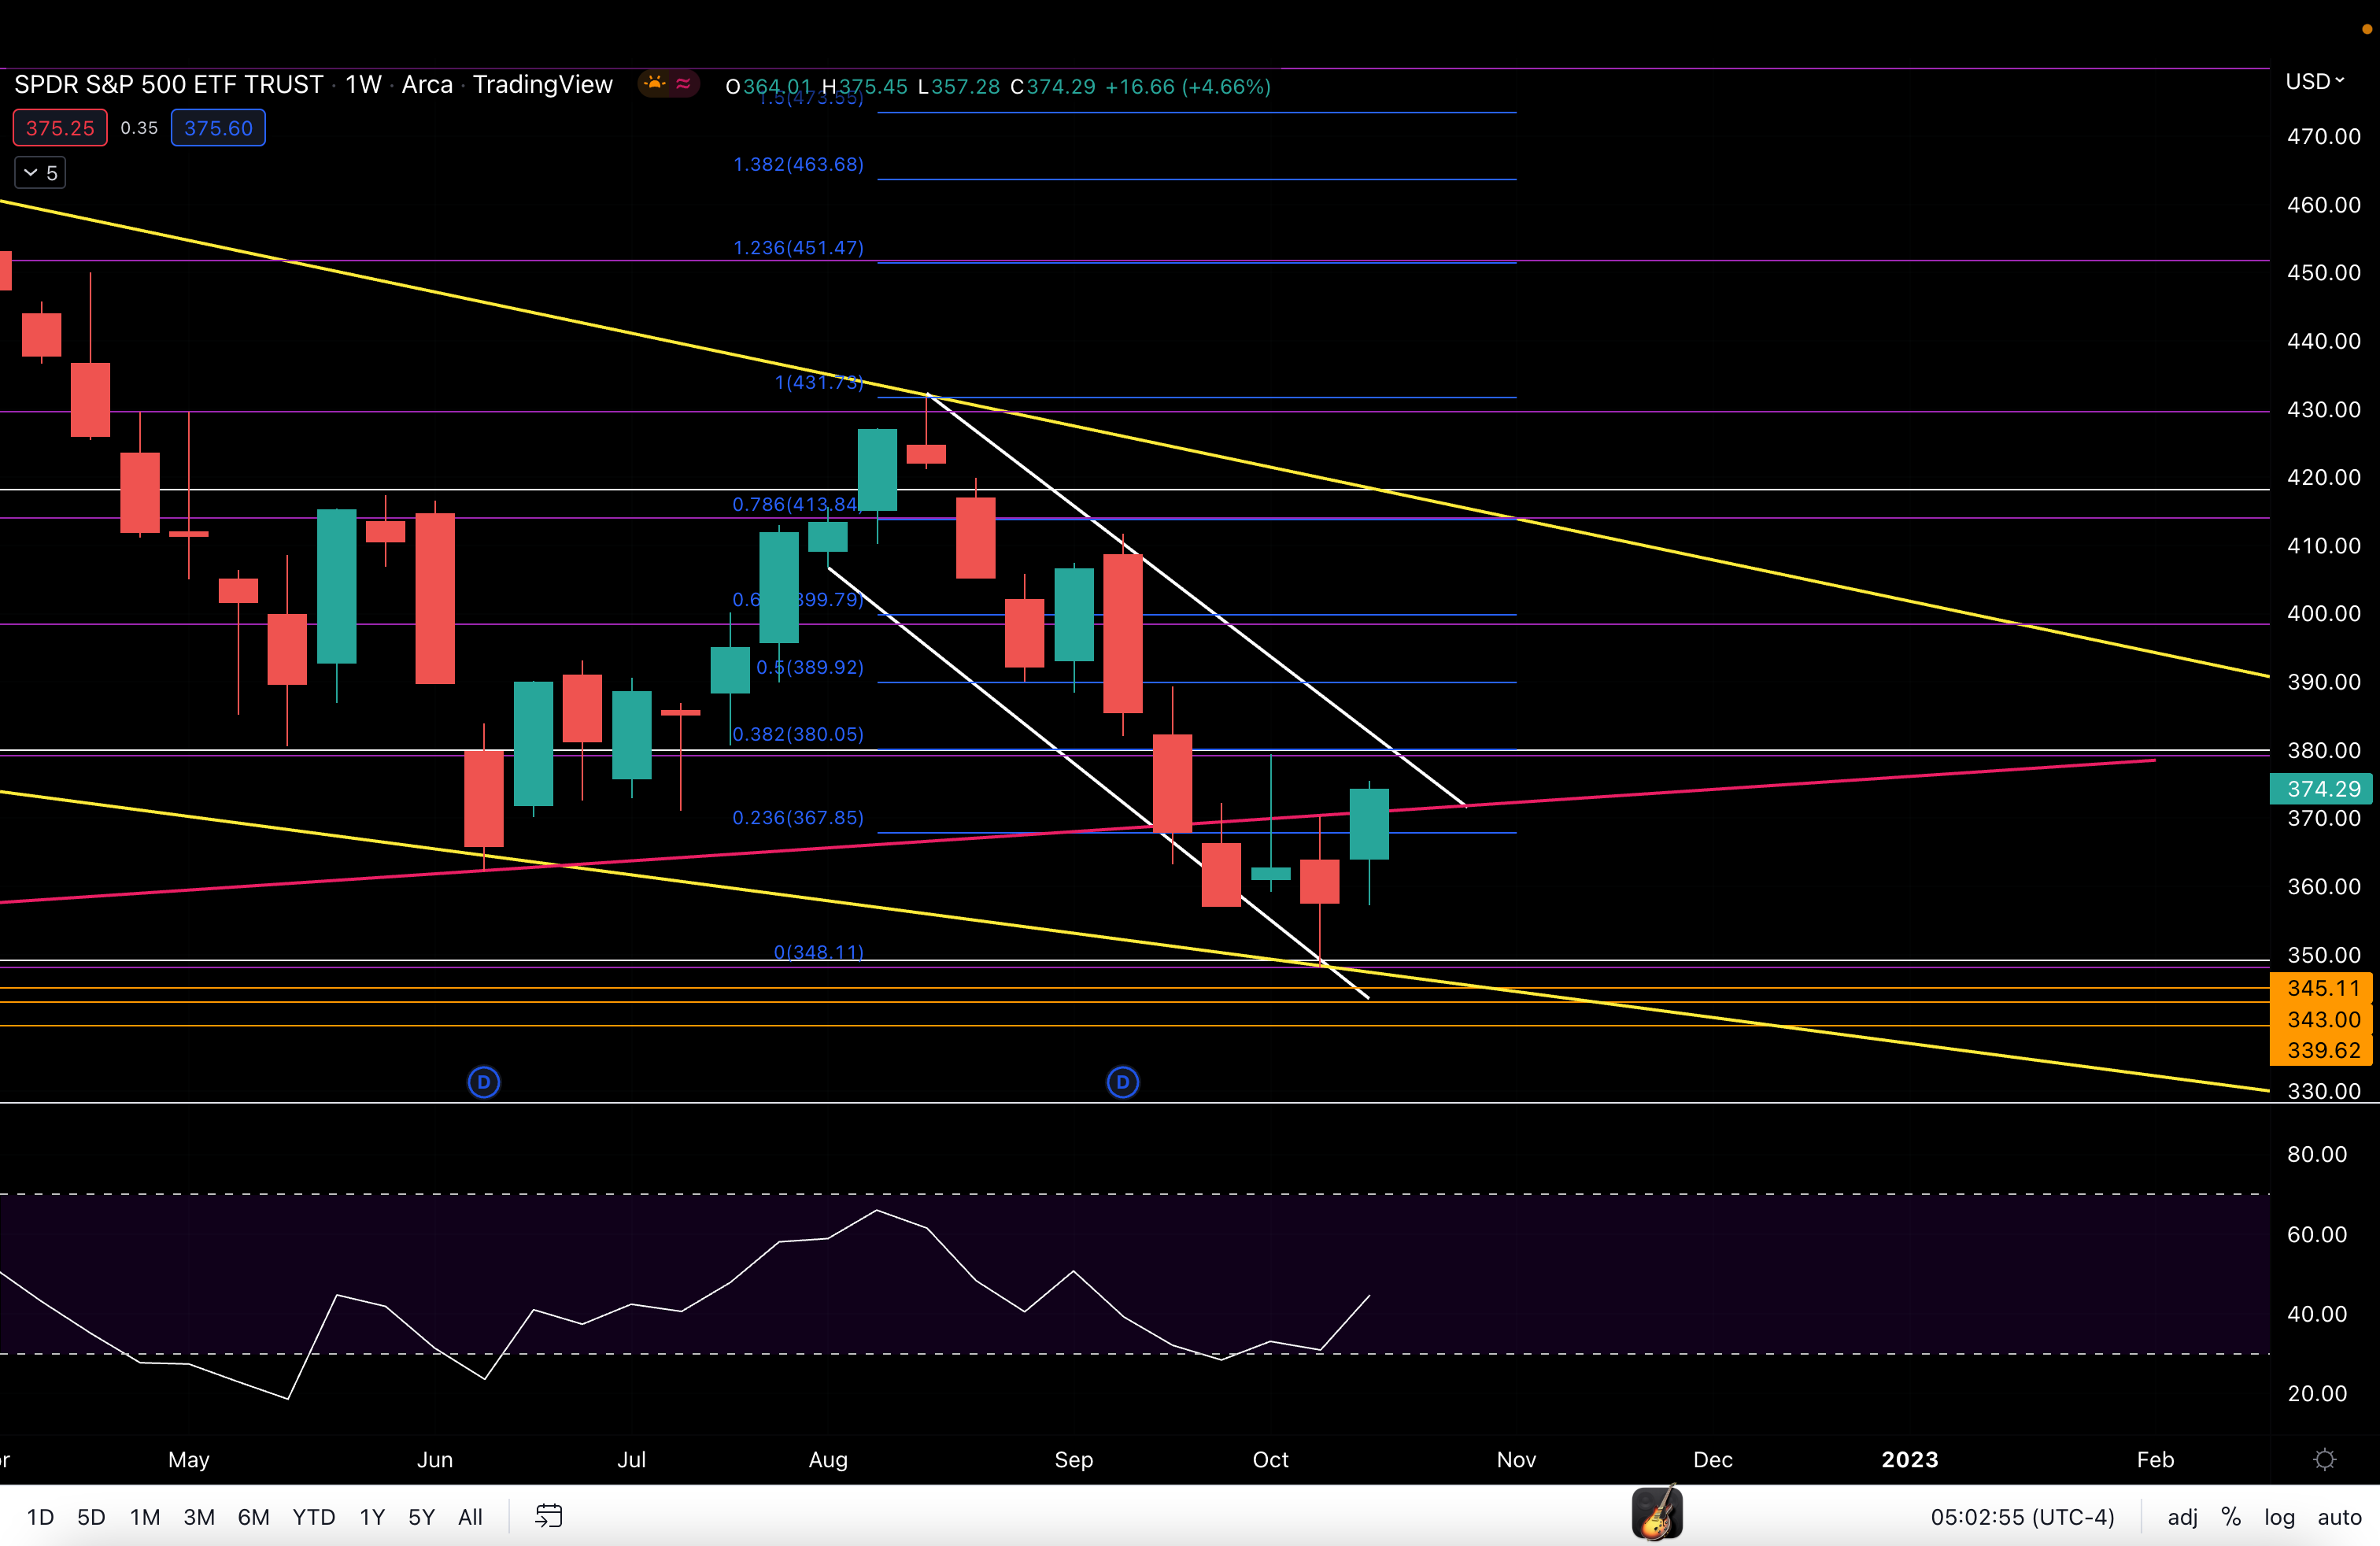
Task: Click the sunrise extended-hours icon in the legend
Action: [x=655, y=84]
